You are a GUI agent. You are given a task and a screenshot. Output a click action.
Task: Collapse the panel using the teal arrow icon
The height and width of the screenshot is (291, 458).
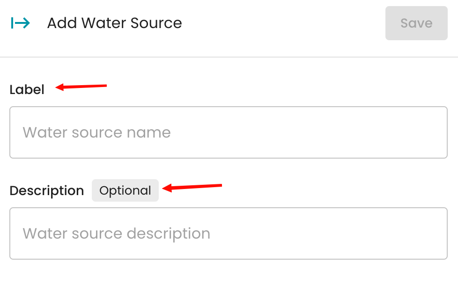tap(21, 23)
